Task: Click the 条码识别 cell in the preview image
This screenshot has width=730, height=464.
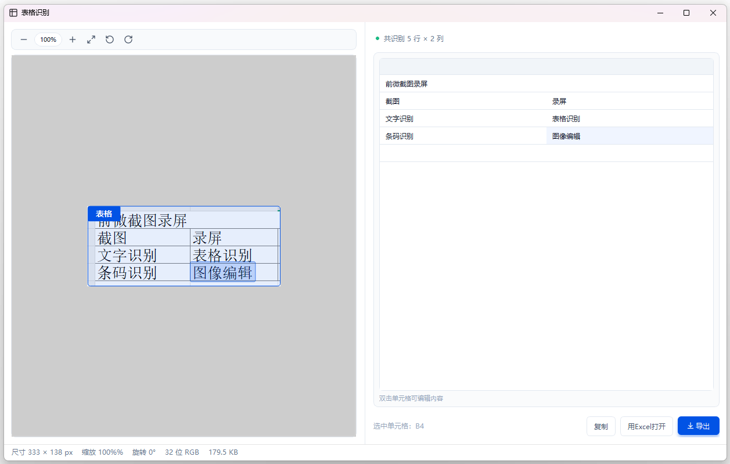Action: (142, 272)
